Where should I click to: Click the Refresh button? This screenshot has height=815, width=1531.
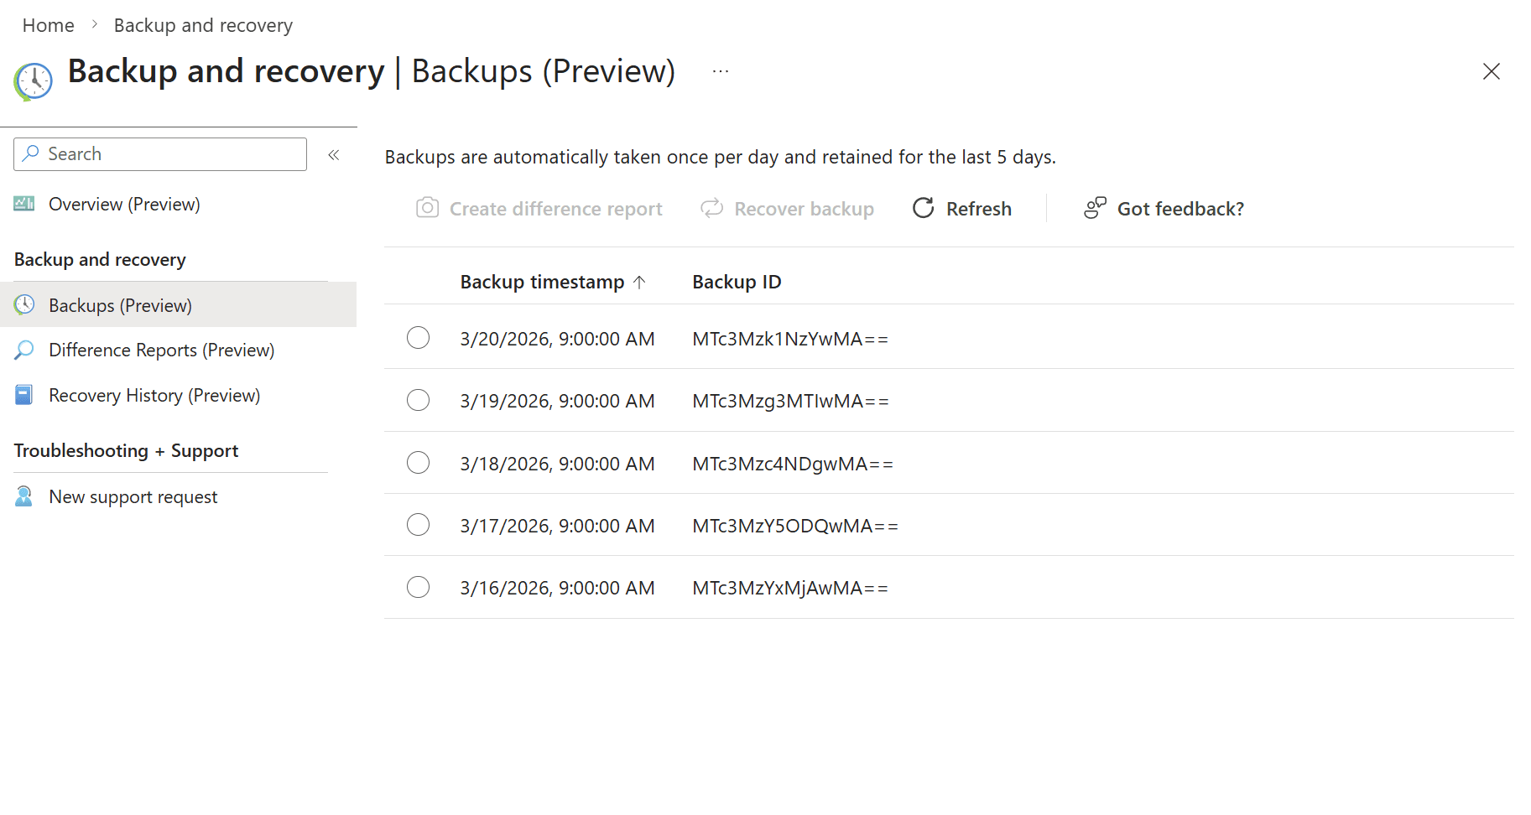tap(961, 208)
